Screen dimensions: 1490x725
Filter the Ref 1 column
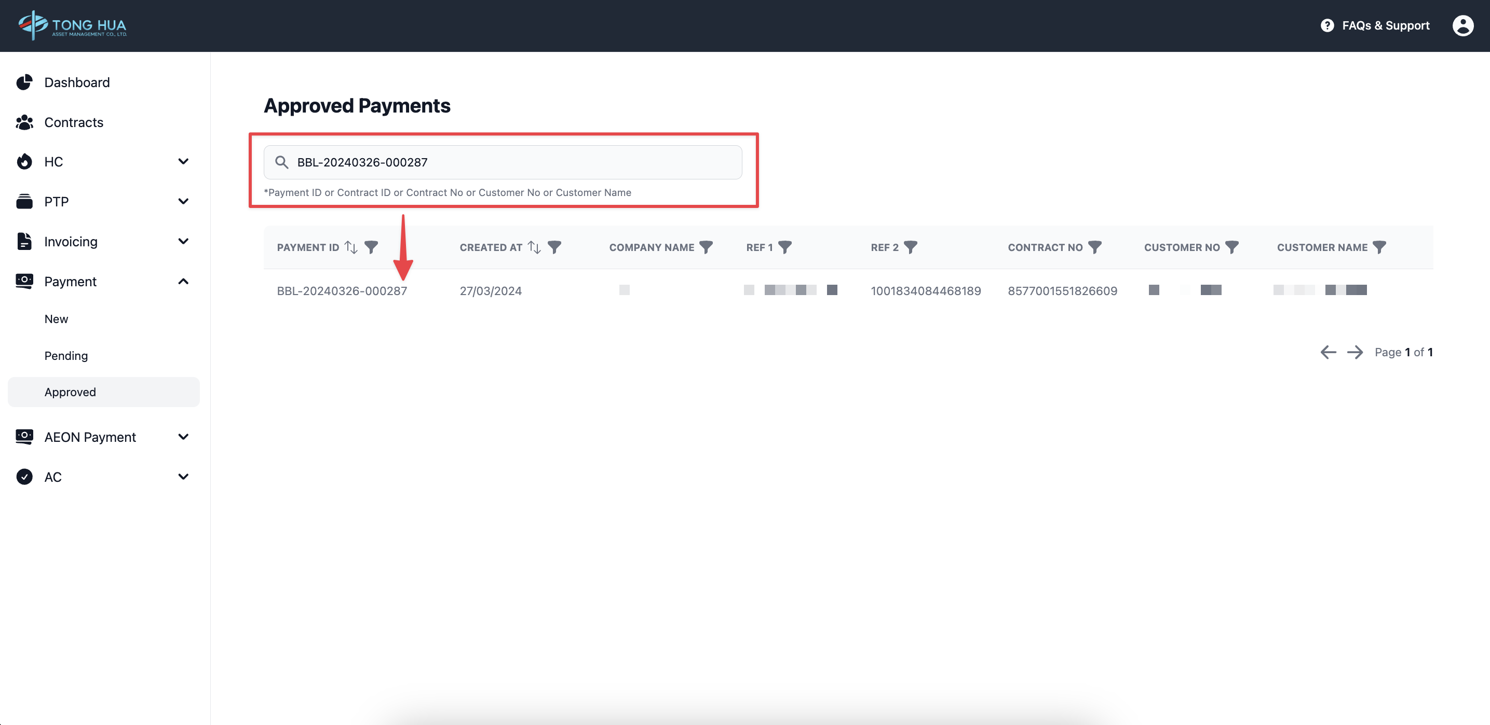click(785, 247)
